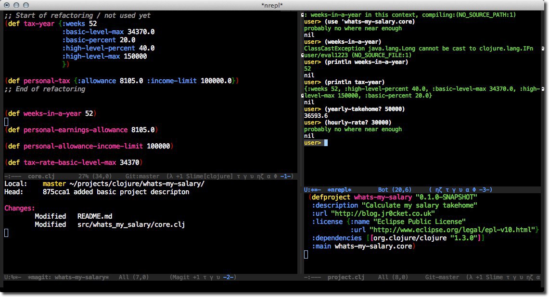This screenshot has width=549, height=297.
Task: Click the last empty 'user>' prompt
Action: click(x=312, y=143)
